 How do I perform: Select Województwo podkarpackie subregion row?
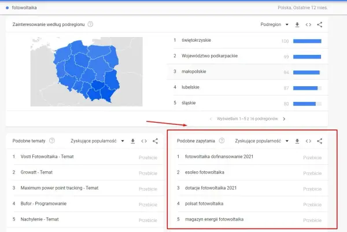247,56
